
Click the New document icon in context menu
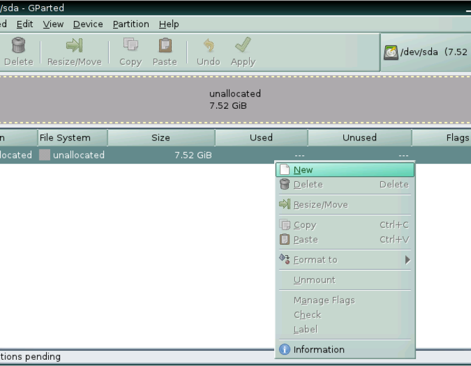click(285, 169)
